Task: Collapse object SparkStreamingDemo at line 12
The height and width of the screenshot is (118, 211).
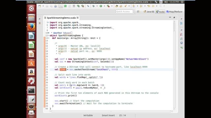Action: click(49, 36)
